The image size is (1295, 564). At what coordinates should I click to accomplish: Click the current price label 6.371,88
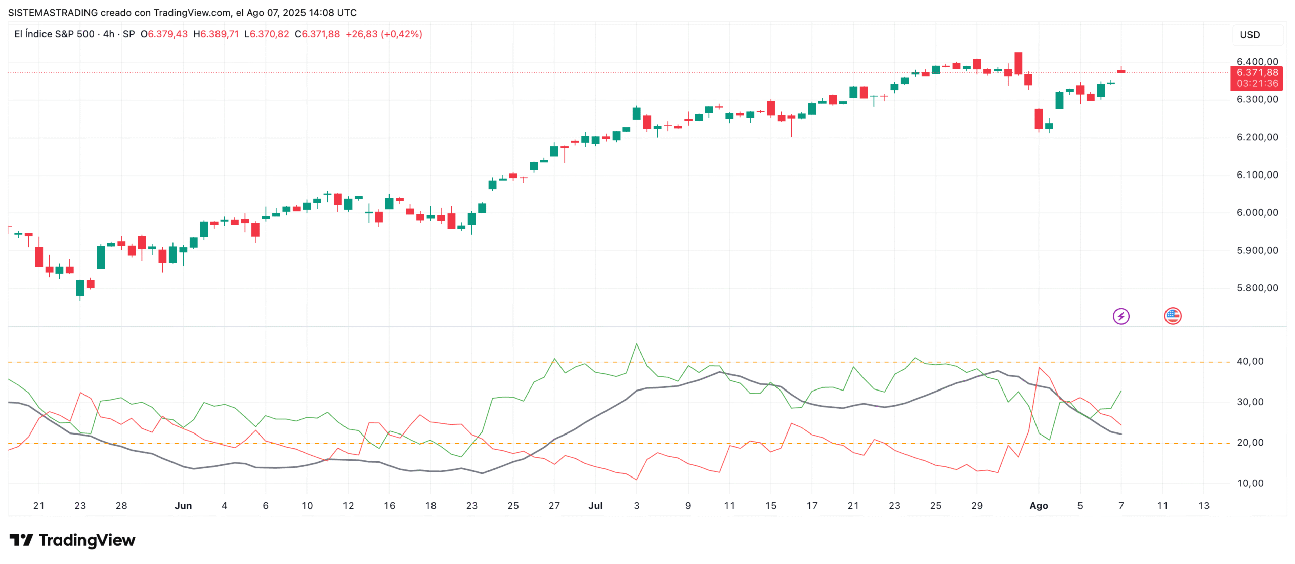click(1257, 73)
